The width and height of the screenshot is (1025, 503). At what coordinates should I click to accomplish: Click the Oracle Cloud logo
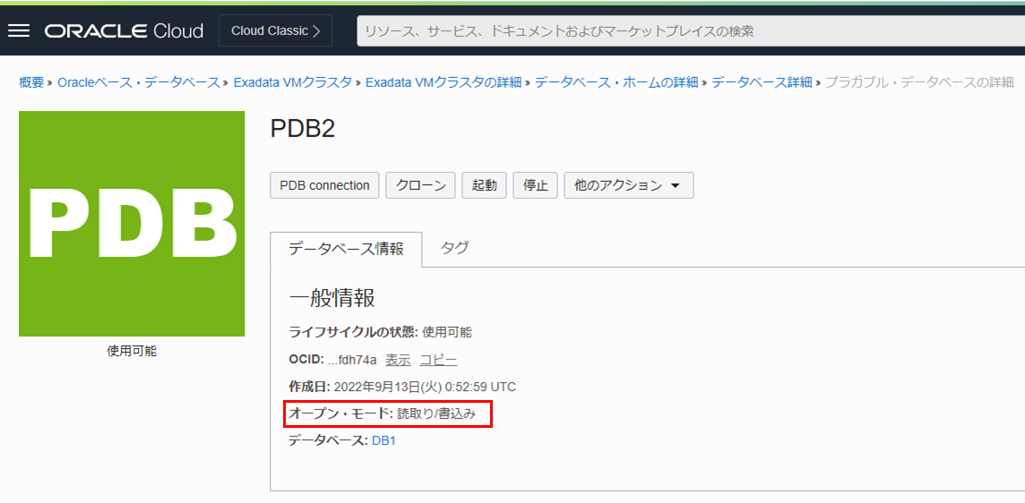(124, 30)
